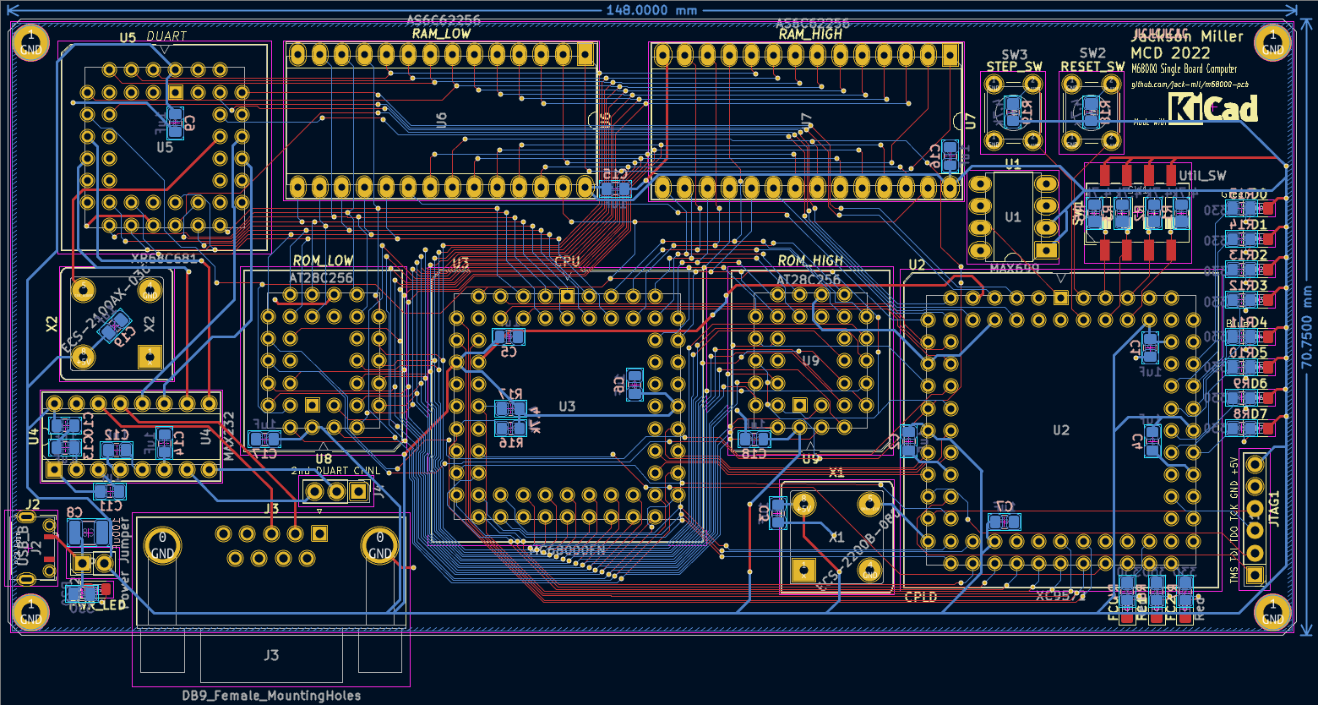Click the X2 label left of oscillator
Screen dimensions: 1318x705
(51, 324)
